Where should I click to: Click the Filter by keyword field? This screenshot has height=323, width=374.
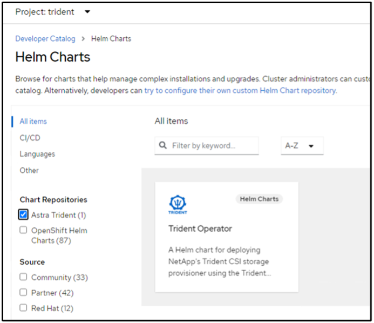pos(212,145)
